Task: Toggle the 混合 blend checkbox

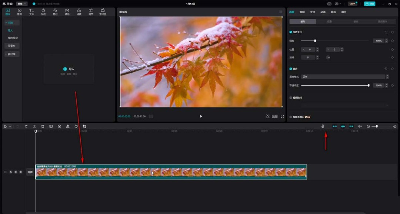Action: 291,69
